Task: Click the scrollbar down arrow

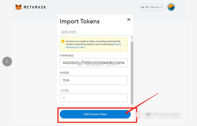Action: point(133,105)
